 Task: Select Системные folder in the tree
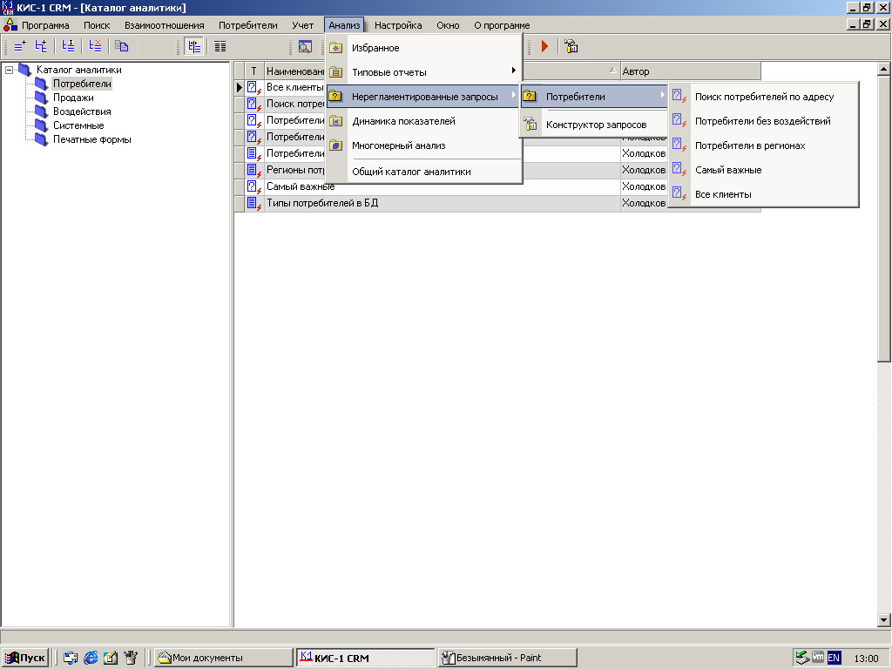[x=78, y=125]
